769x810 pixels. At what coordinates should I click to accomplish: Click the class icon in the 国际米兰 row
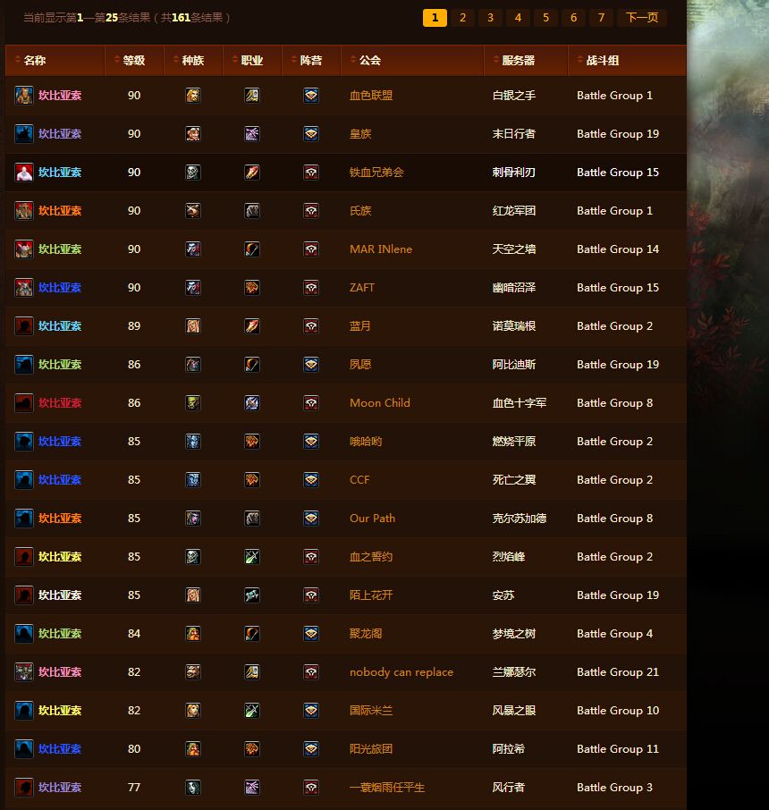click(x=251, y=710)
